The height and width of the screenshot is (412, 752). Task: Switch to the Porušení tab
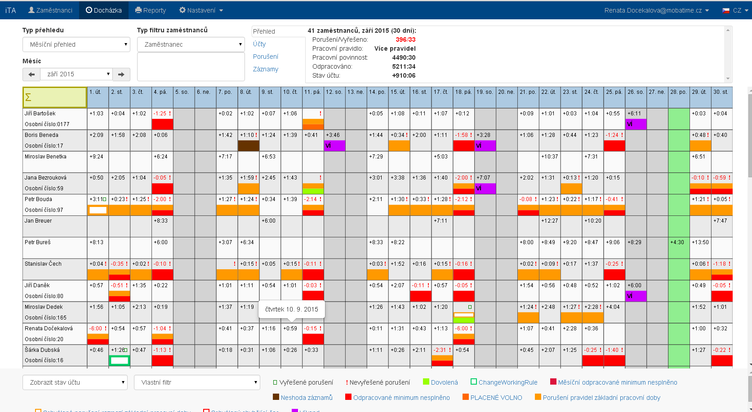point(266,57)
